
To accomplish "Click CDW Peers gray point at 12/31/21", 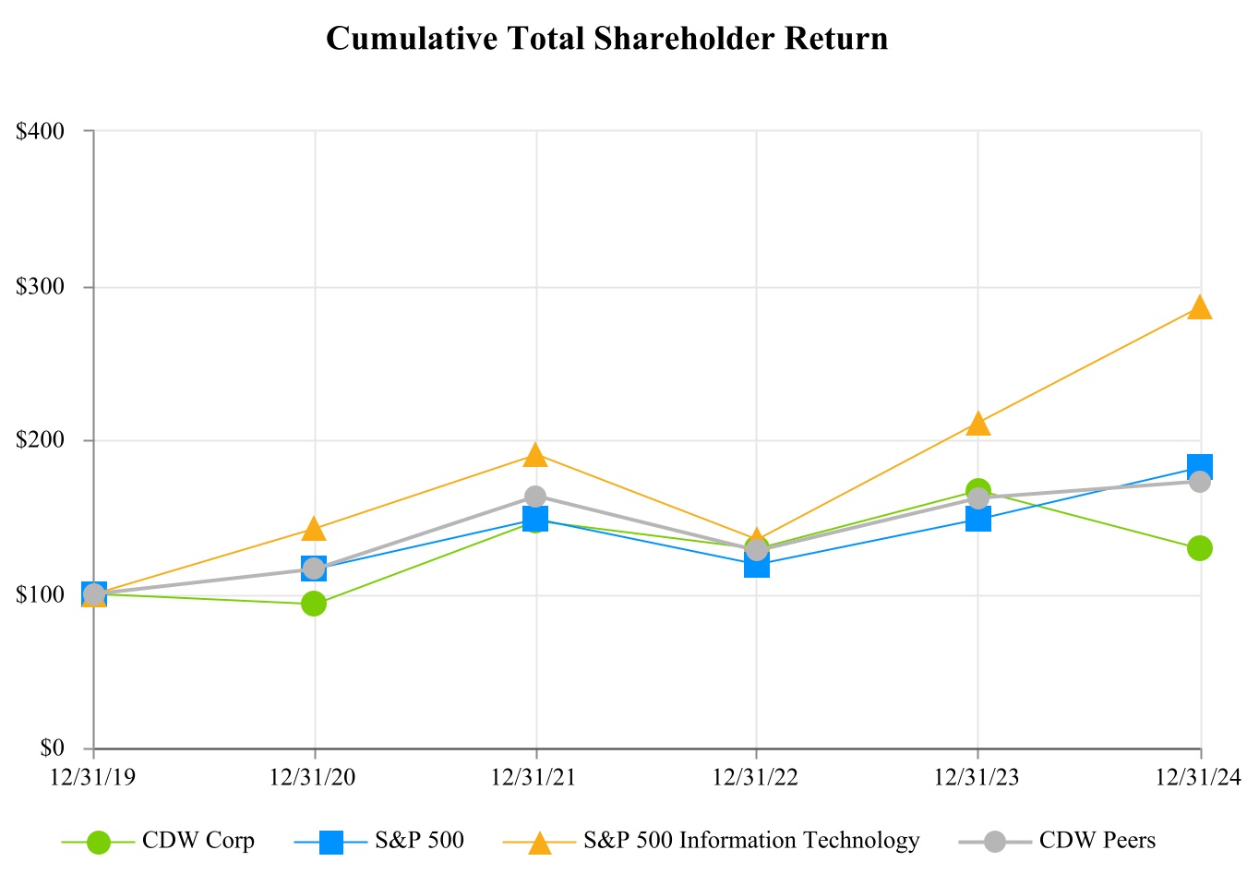I will coord(535,497).
